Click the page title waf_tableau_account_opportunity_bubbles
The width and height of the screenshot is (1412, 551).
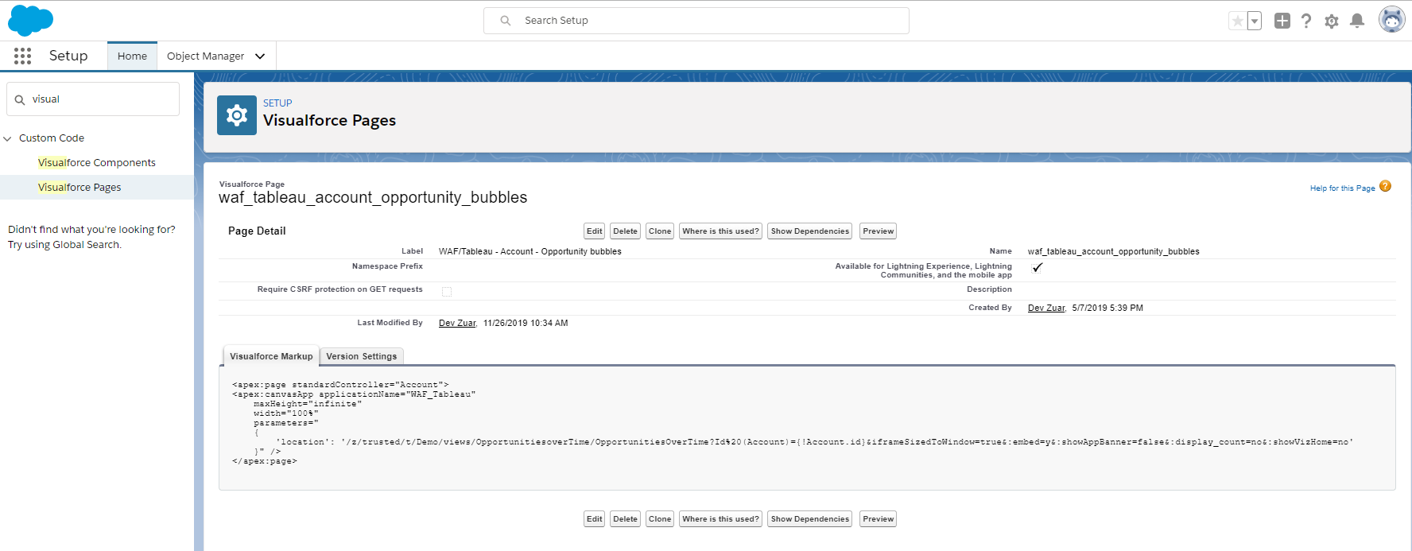point(373,198)
